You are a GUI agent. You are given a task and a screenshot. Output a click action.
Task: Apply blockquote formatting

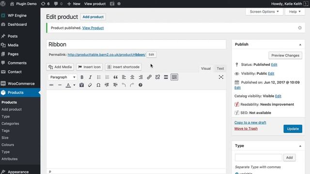point(115,77)
